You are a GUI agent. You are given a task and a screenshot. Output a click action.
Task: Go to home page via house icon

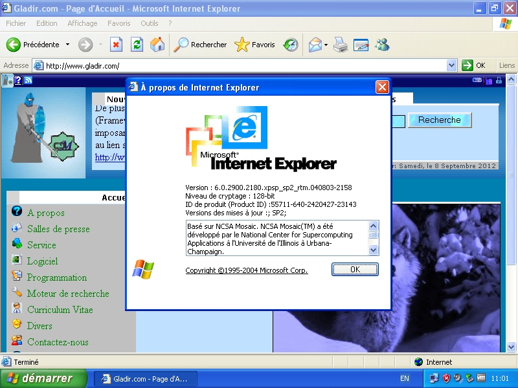157,45
